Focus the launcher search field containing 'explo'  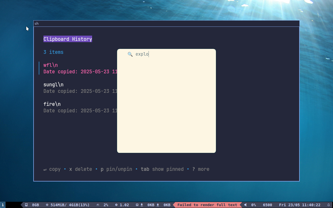(x=166, y=54)
